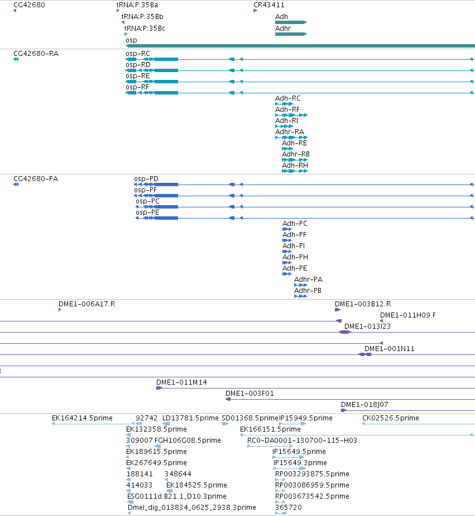Screen dimensions: 475x516
Task: Select the Adhr-RA transcript
Action: (x=291, y=138)
